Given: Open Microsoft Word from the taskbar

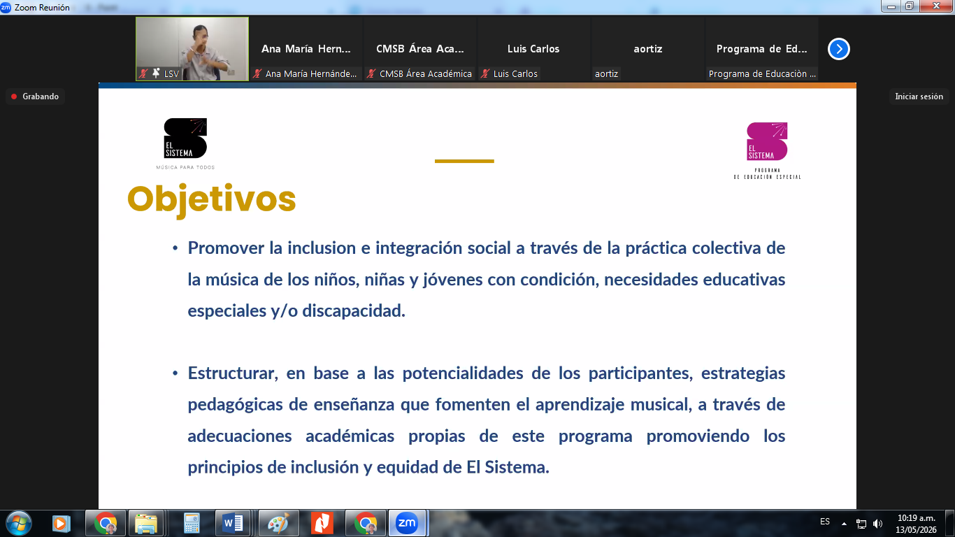Looking at the screenshot, I should tap(233, 523).
